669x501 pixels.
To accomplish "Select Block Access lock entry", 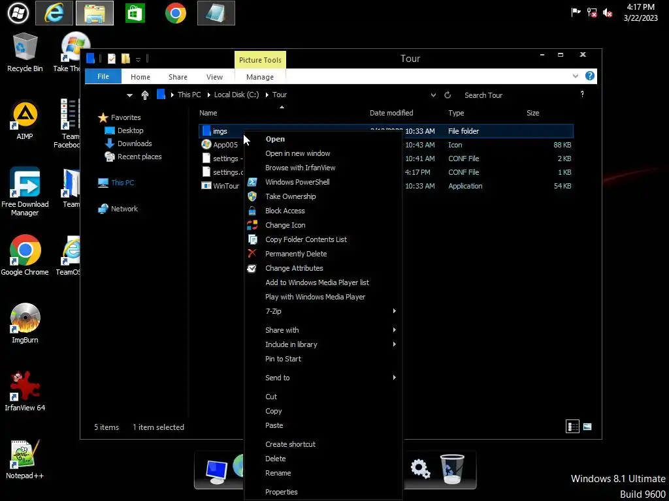I will click(285, 211).
